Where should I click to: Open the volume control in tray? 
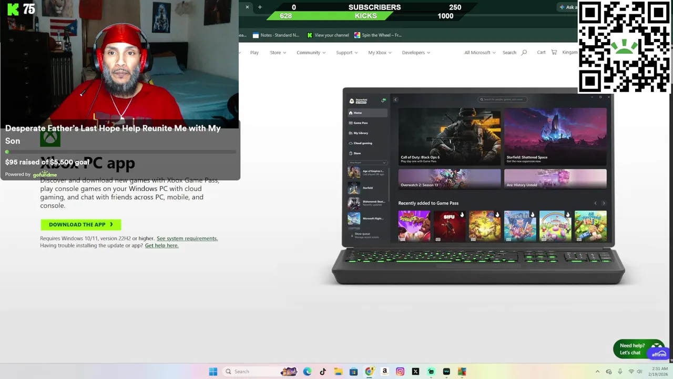639,372
